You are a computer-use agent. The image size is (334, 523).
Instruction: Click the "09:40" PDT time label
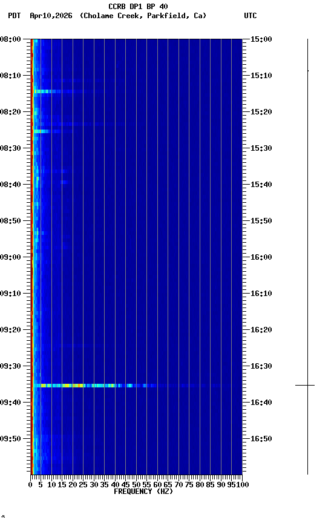pos(10,403)
